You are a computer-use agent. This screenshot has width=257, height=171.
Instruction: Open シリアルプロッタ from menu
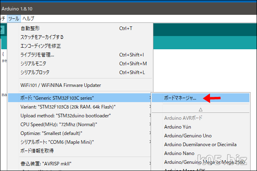(80, 72)
